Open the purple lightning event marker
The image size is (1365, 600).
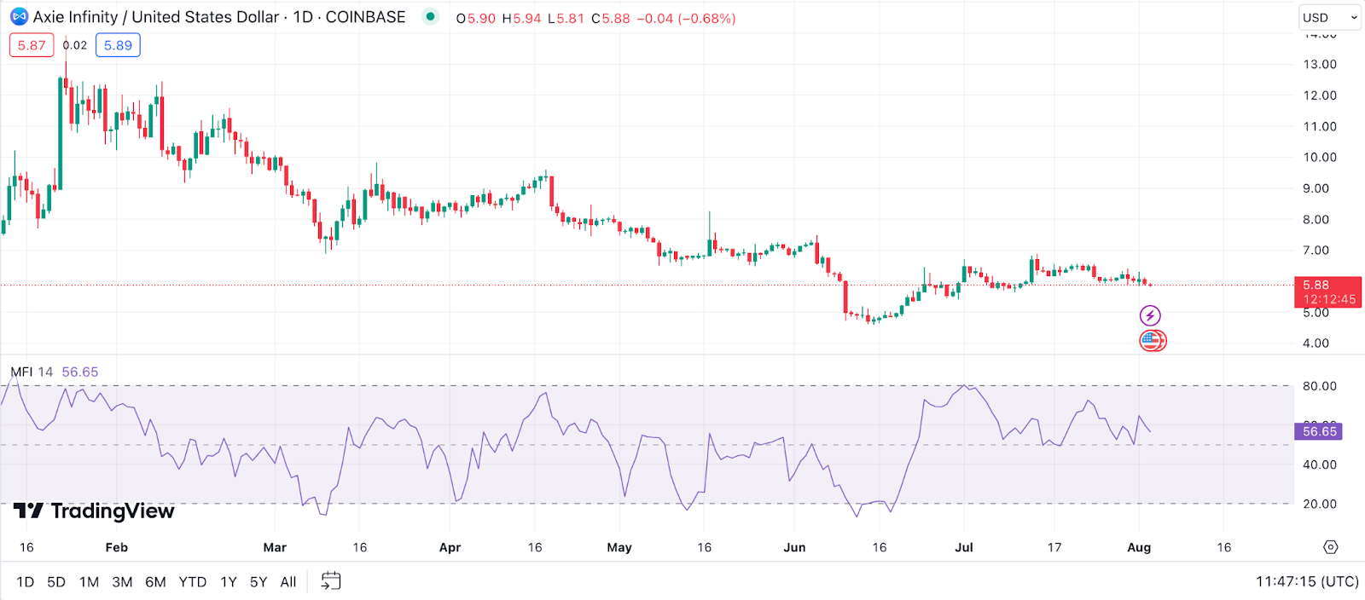[x=1150, y=316]
